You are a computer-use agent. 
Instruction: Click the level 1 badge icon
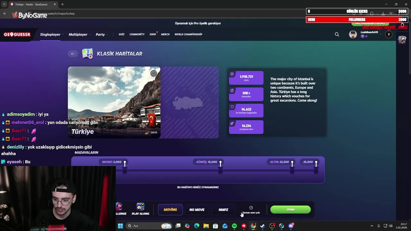click(389, 34)
